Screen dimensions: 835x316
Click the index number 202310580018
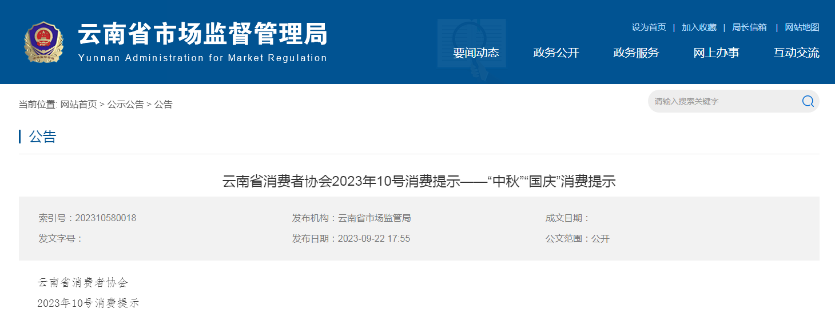point(105,218)
